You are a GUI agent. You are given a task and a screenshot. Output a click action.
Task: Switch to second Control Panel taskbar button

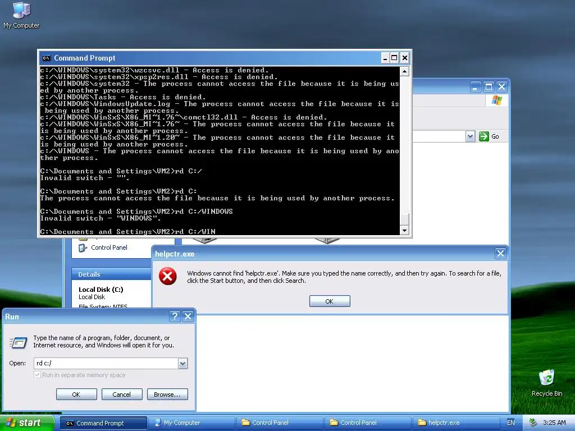point(367,423)
